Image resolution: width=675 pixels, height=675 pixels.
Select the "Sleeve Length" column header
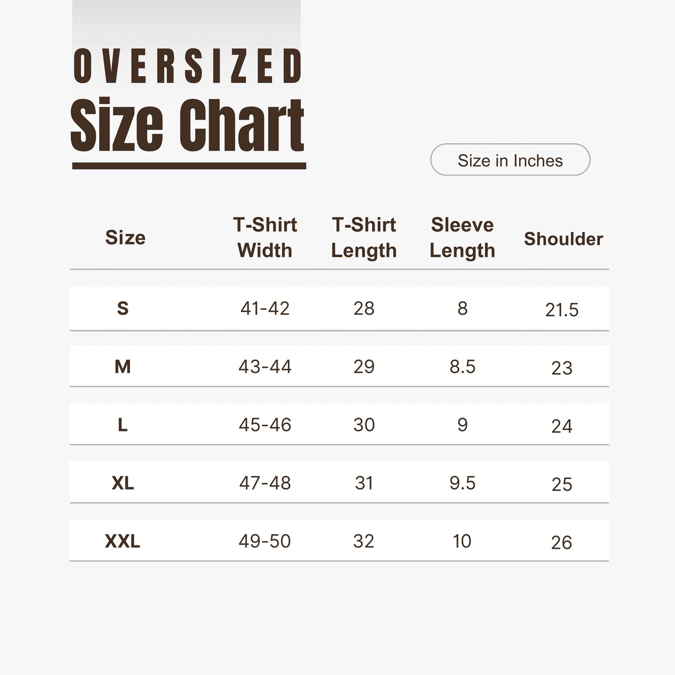(462, 238)
